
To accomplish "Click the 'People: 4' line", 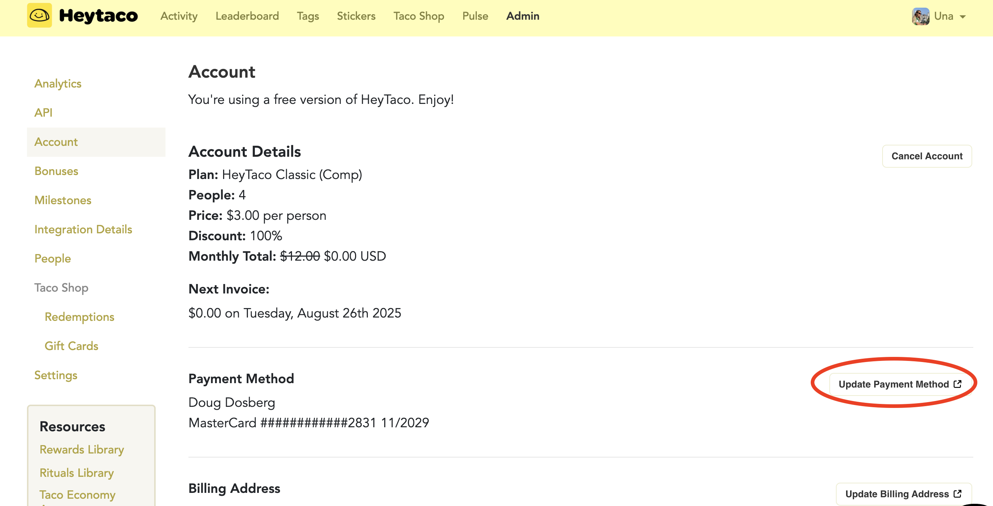I will 217,195.
